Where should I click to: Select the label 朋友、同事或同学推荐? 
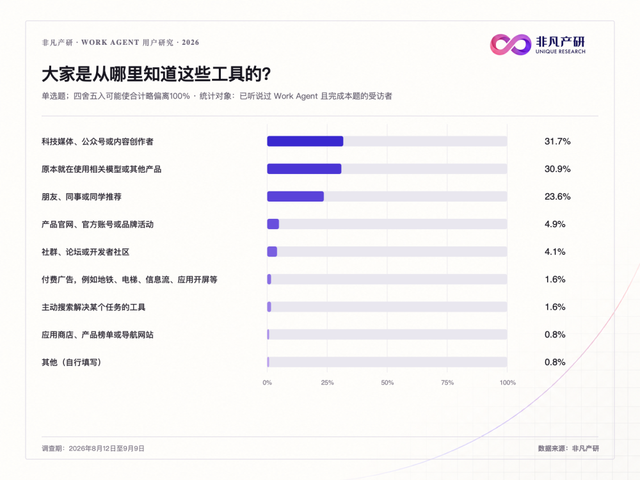[x=82, y=196]
